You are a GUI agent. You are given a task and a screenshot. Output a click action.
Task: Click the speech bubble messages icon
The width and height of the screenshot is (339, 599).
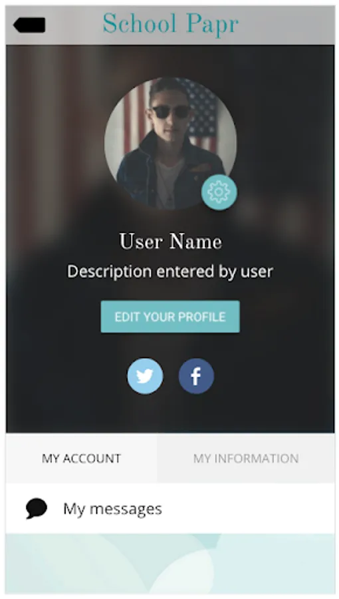click(x=37, y=508)
